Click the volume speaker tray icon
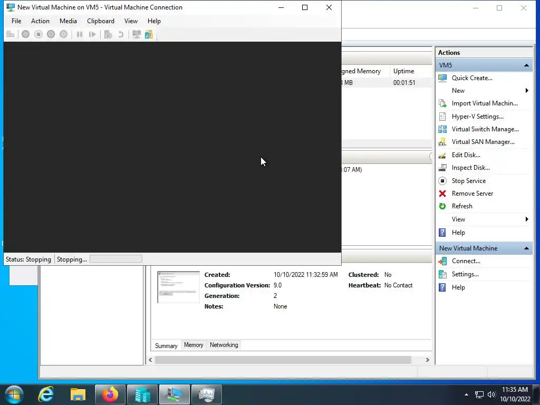Screen dimensions: 540x405 pyautogui.click(x=491, y=394)
